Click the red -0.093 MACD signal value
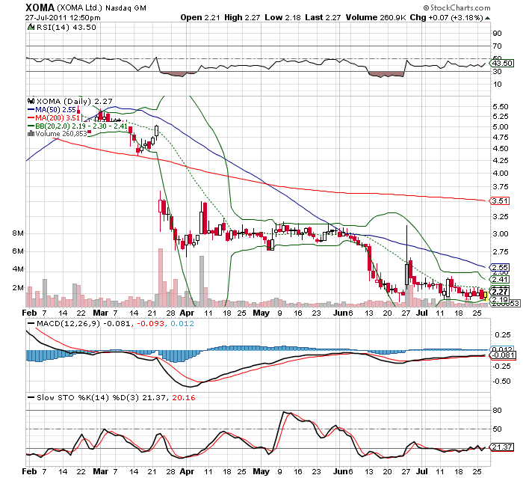The image size is (523, 478). pyautogui.click(x=151, y=323)
